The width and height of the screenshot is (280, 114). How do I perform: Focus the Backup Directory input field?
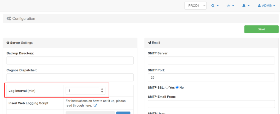(70, 61)
